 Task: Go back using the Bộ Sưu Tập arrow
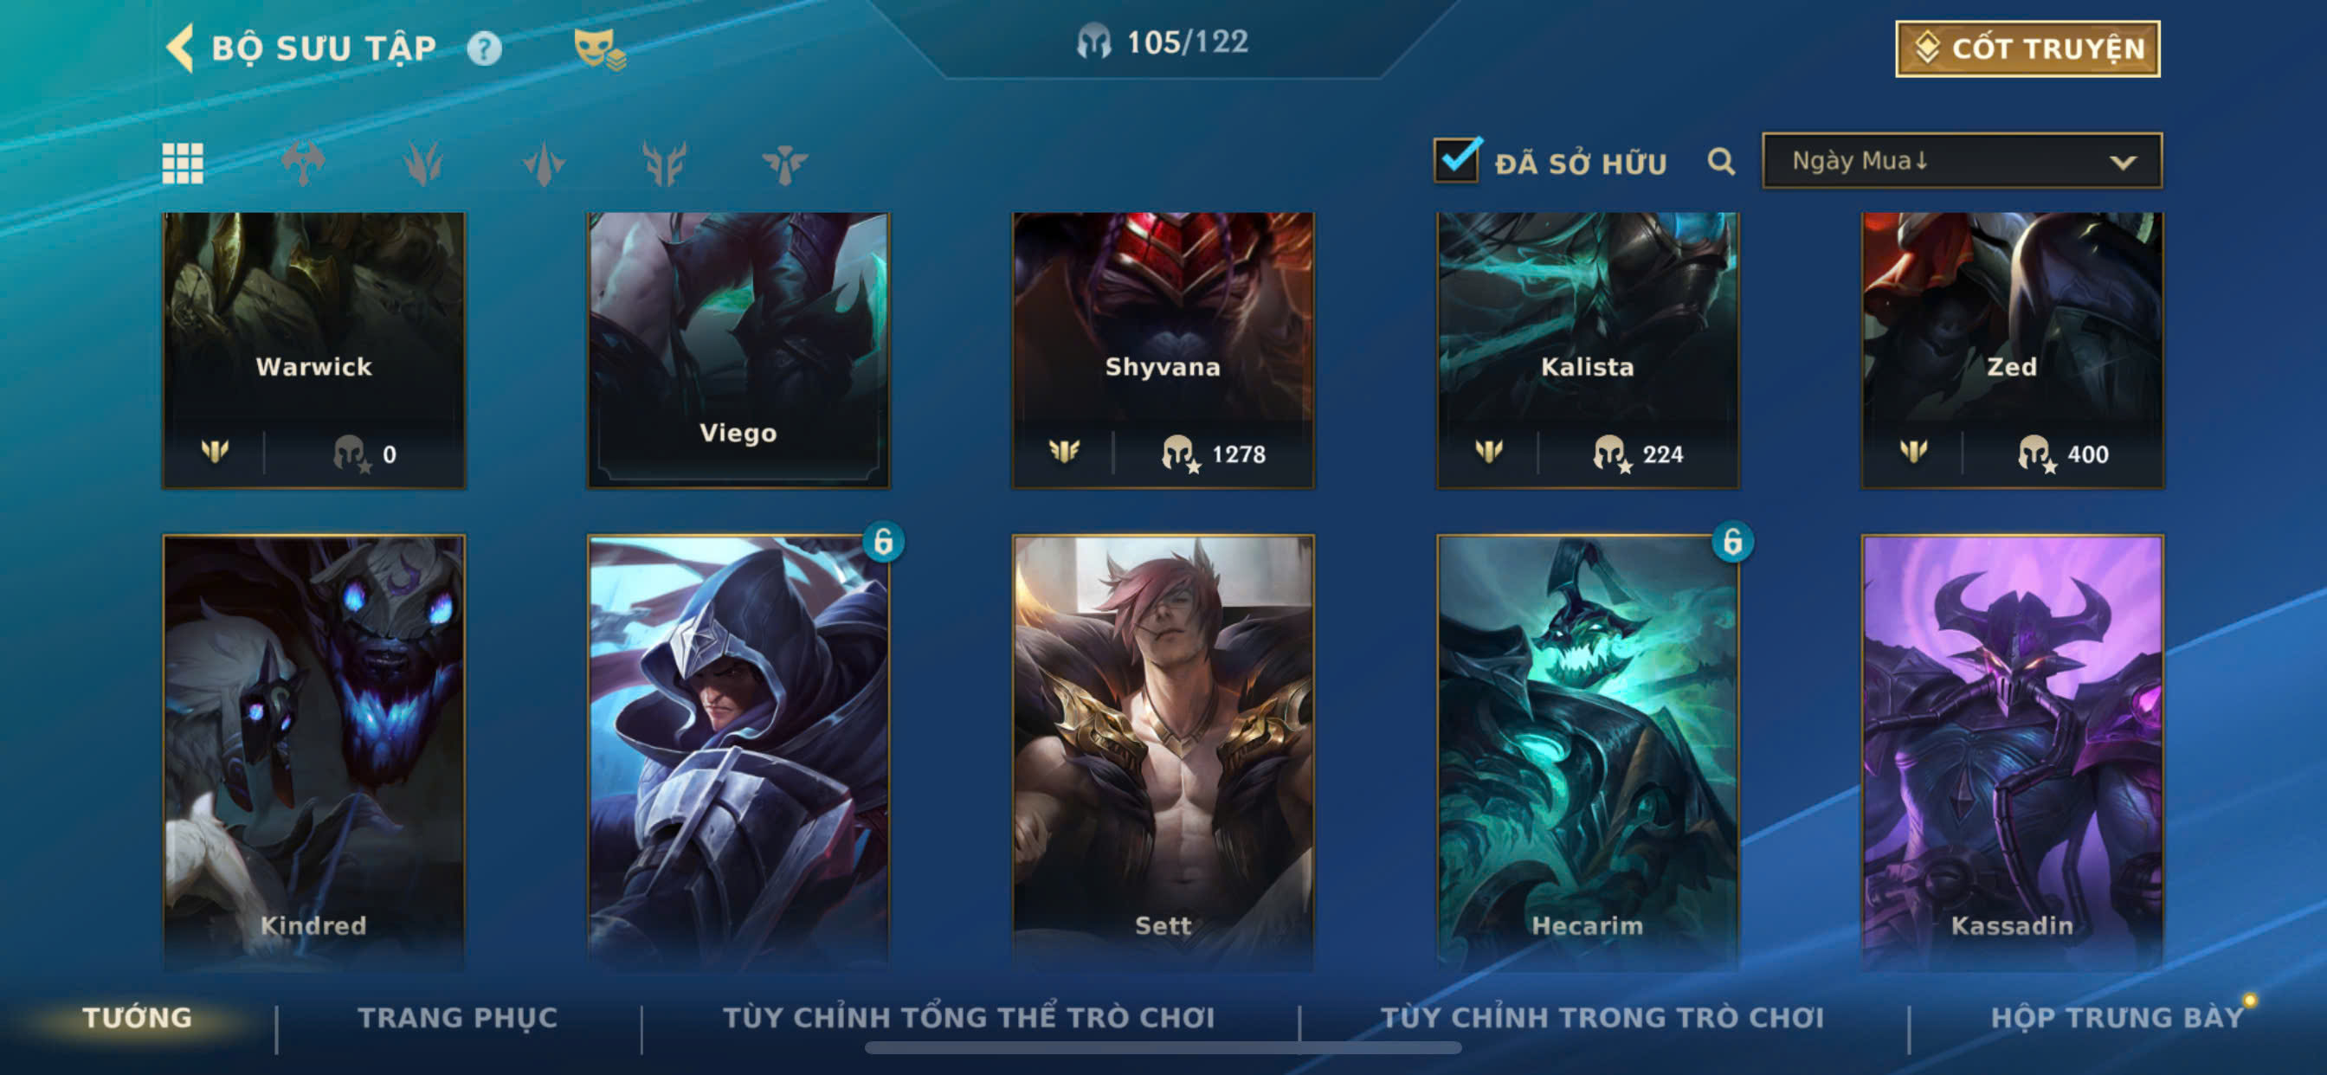[x=181, y=47]
